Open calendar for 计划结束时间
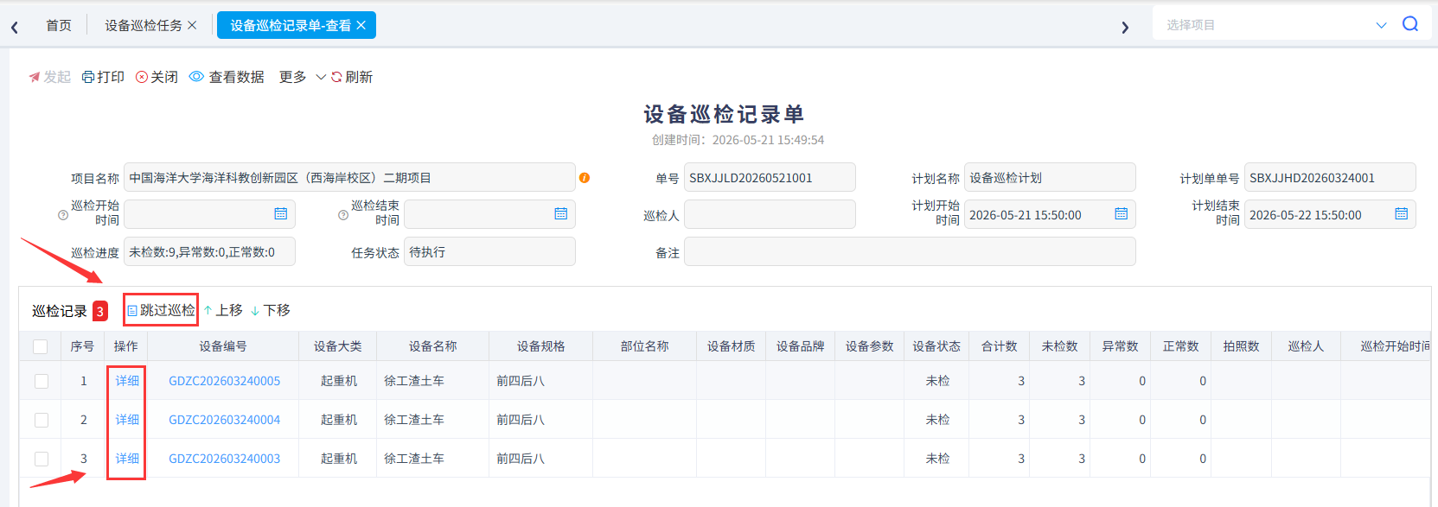Screen dimensions: 1438x507 (1402, 213)
